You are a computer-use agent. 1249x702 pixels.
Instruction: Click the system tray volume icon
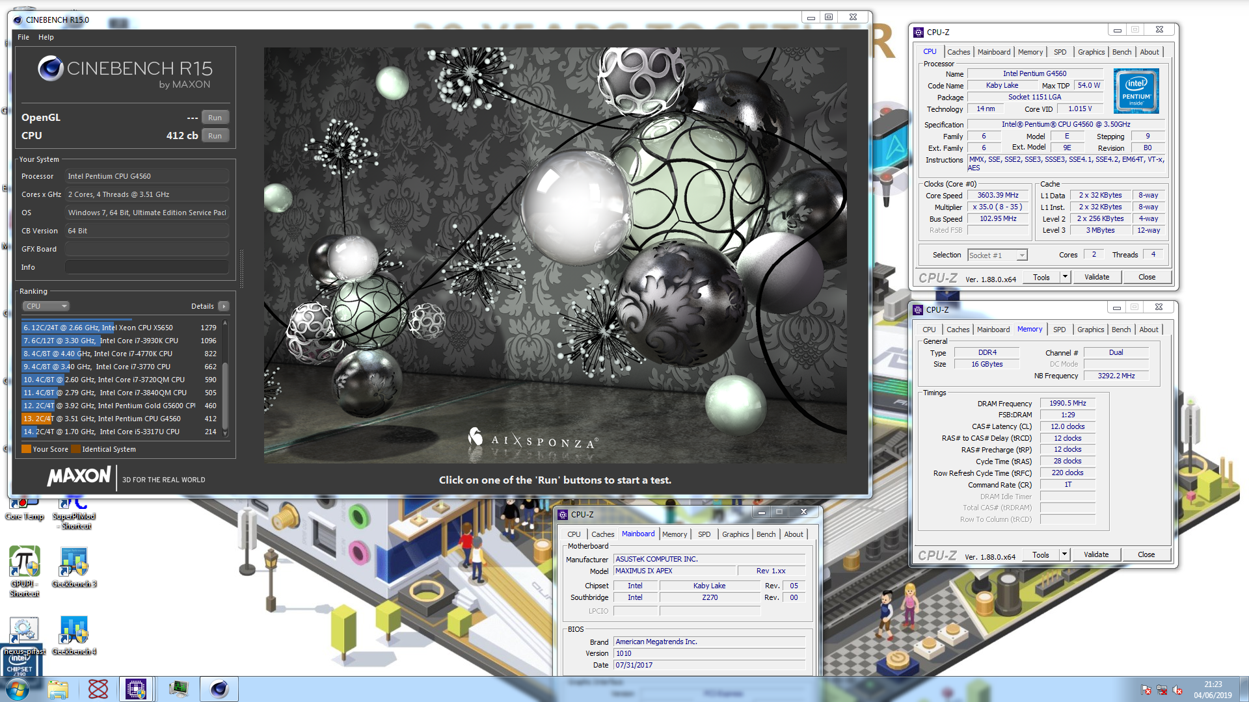click(1177, 690)
